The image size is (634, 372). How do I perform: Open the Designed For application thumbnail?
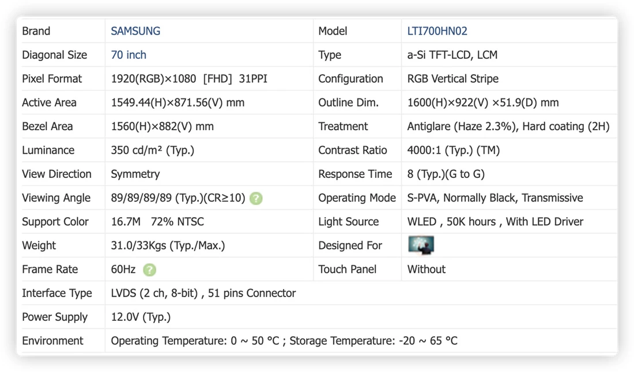click(x=421, y=245)
